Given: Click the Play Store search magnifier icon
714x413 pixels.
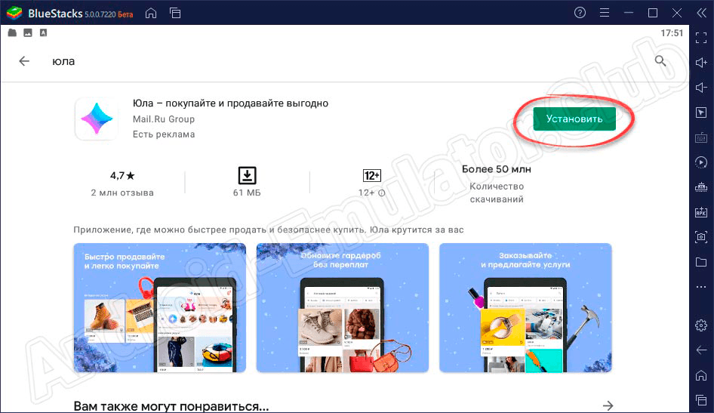Looking at the screenshot, I should click(660, 60).
